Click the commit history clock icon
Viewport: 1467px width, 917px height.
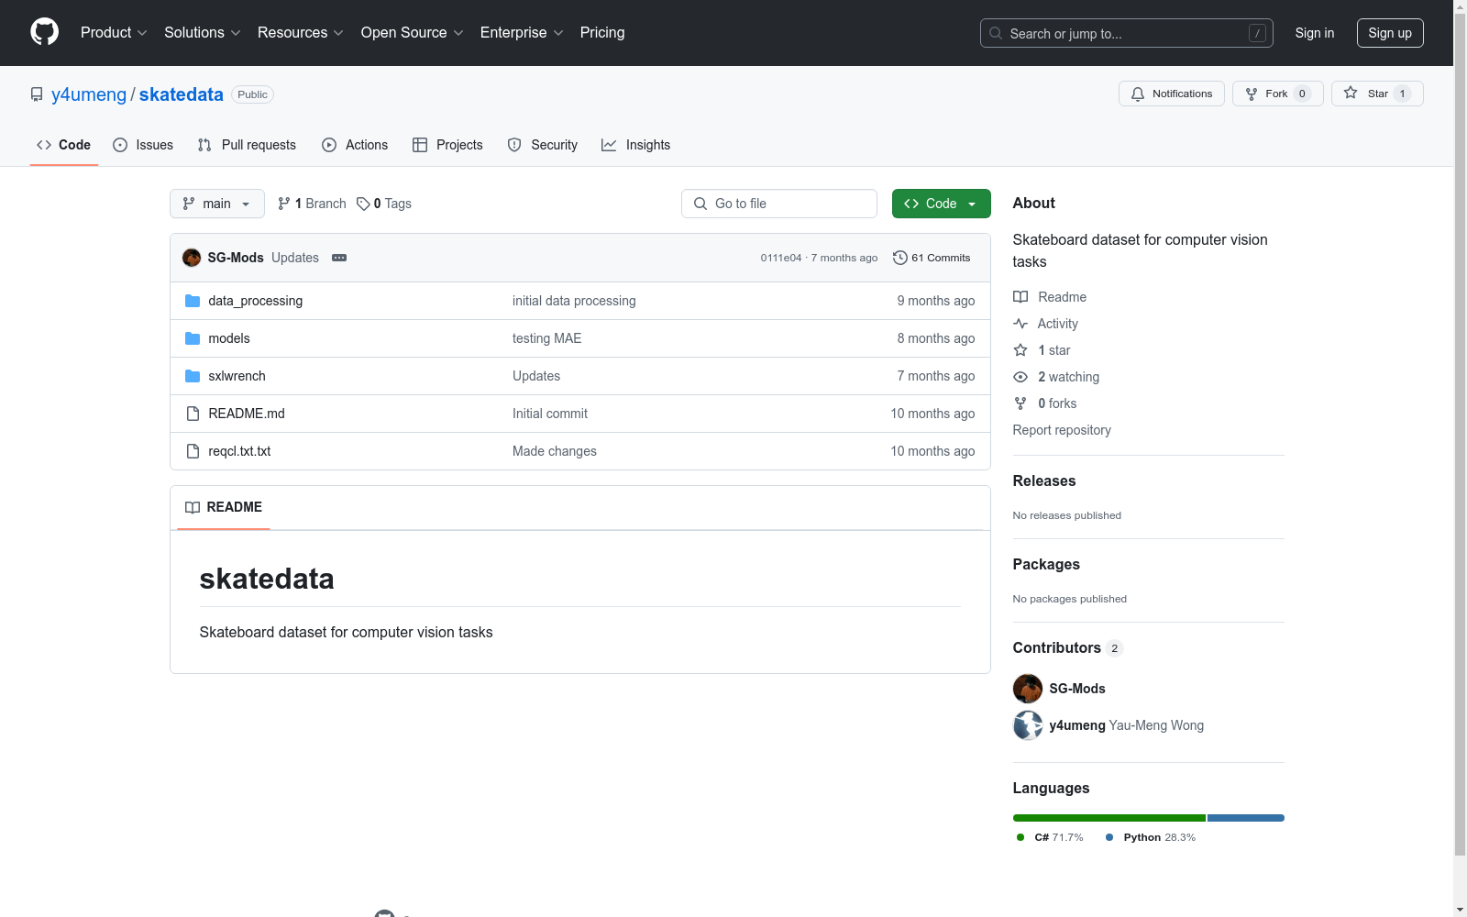click(900, 258)
